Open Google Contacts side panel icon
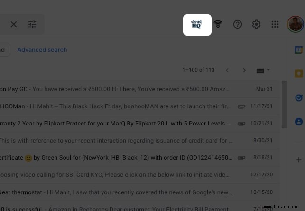 pos(298,122)
